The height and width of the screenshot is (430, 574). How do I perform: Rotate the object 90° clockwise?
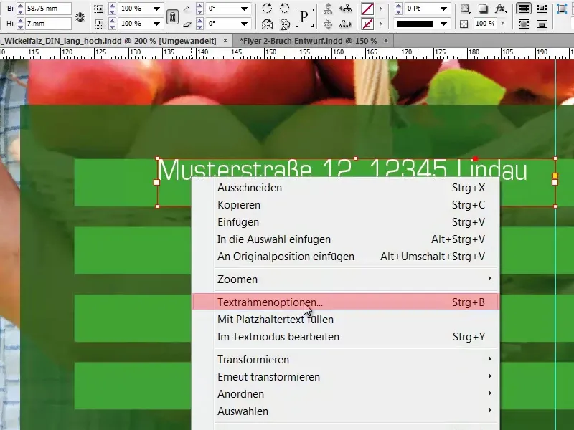point(267,8)
